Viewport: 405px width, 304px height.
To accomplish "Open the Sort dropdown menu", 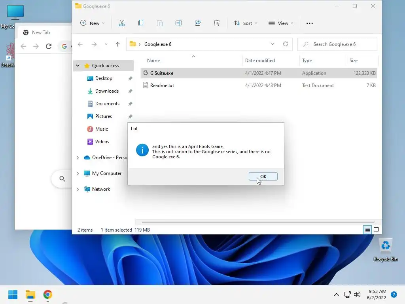I will [245, 23].
